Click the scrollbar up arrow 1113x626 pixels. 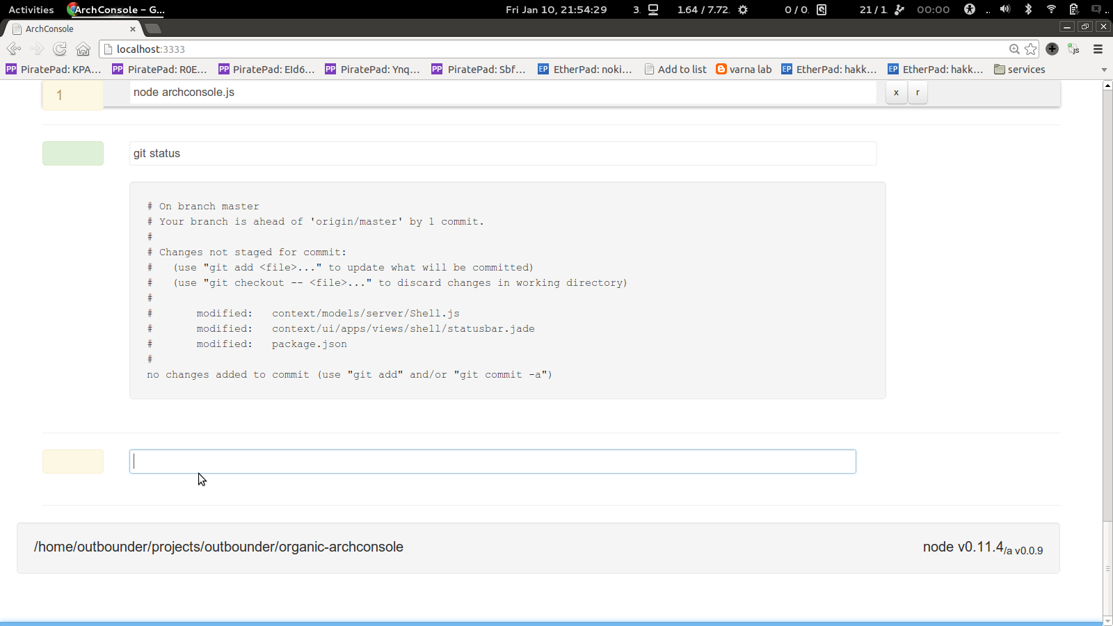point(1107,85)
